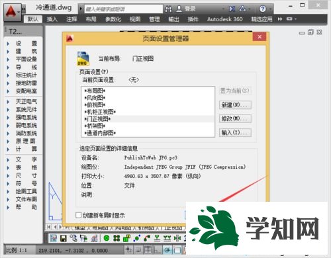Toggle snap mode in status bar
This screenshot has width=331, height=258.
(x=138, y=250)
